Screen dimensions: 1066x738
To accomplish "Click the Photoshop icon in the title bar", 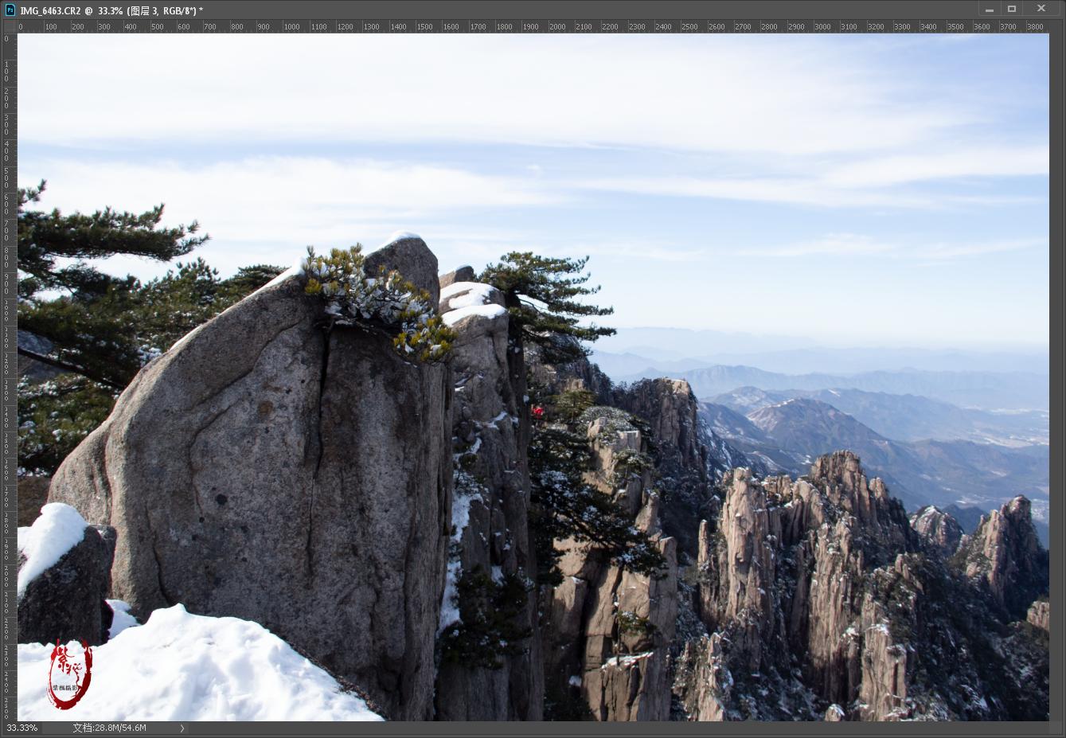I will point(10,10).
